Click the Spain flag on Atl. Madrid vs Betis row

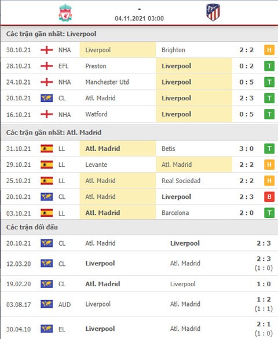[47, 148]
